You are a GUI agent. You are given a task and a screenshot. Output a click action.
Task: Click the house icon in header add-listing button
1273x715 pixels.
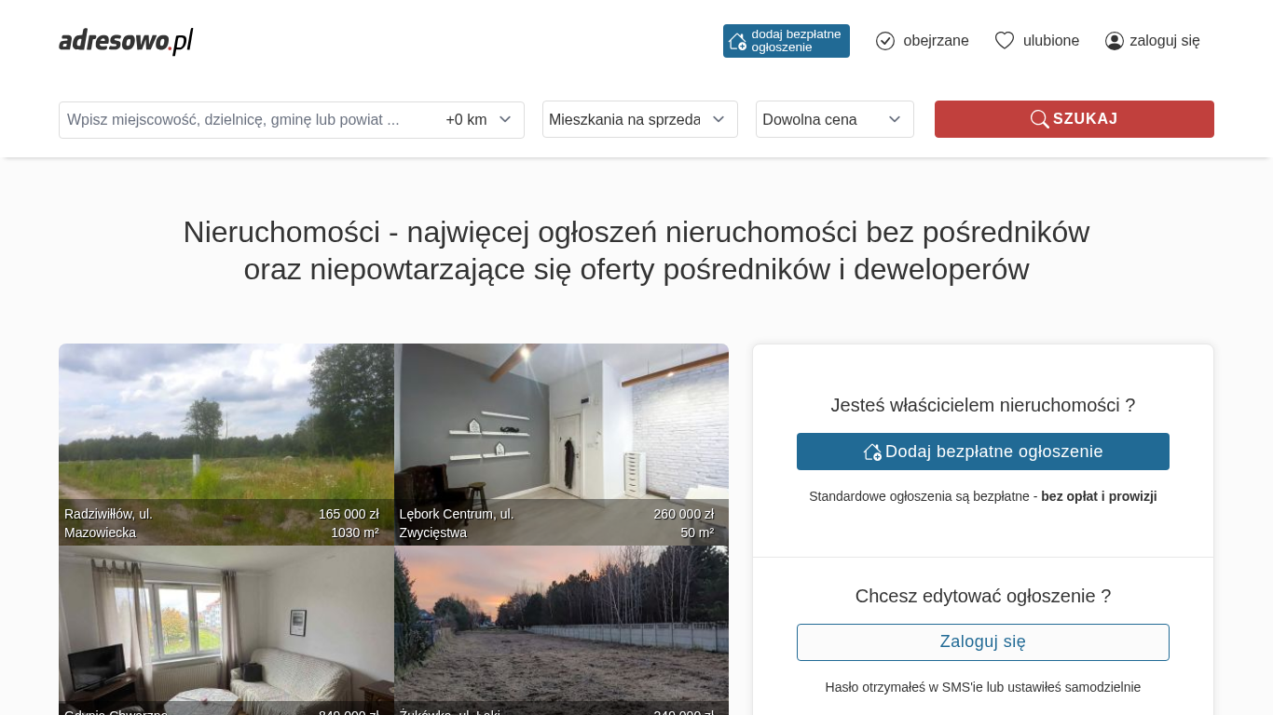point(737,41)
